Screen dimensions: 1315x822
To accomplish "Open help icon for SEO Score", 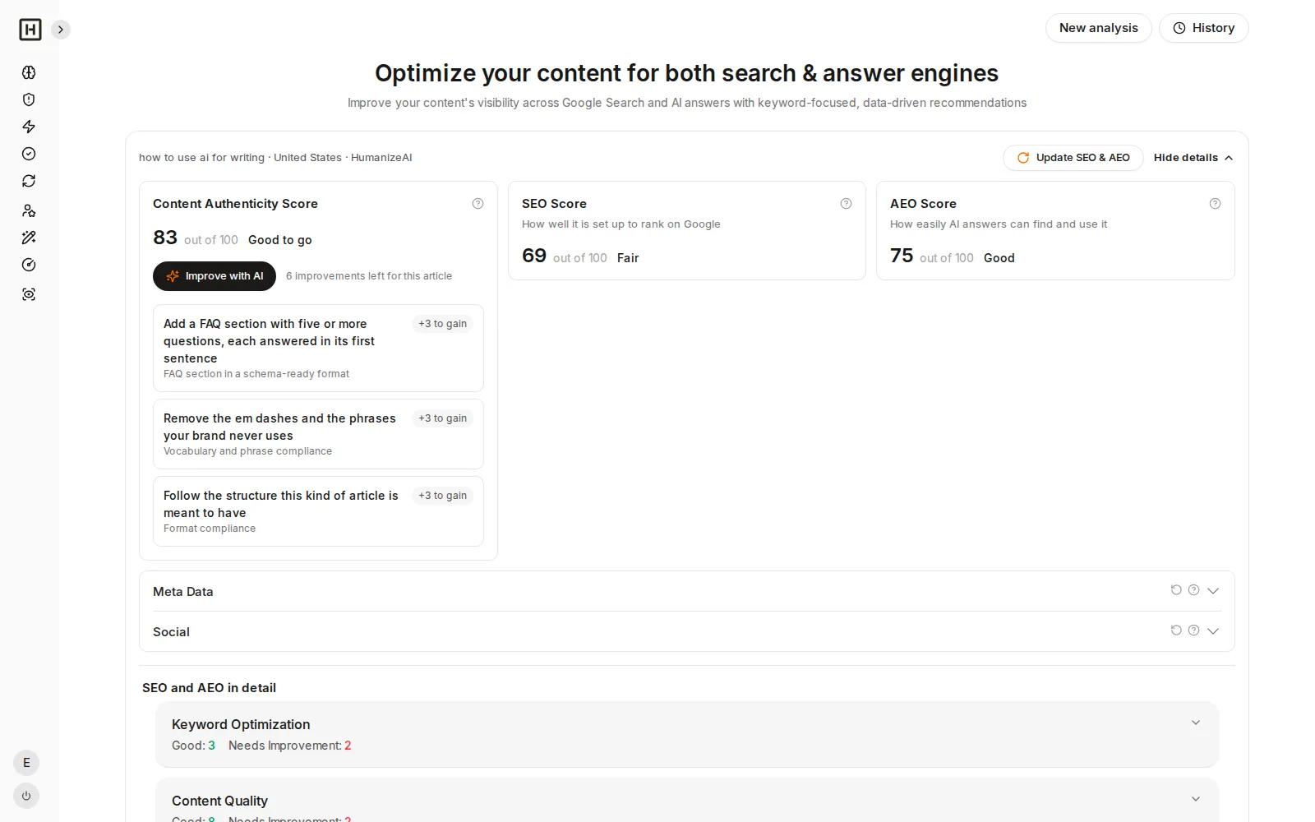I will click(x=846, y=204).
